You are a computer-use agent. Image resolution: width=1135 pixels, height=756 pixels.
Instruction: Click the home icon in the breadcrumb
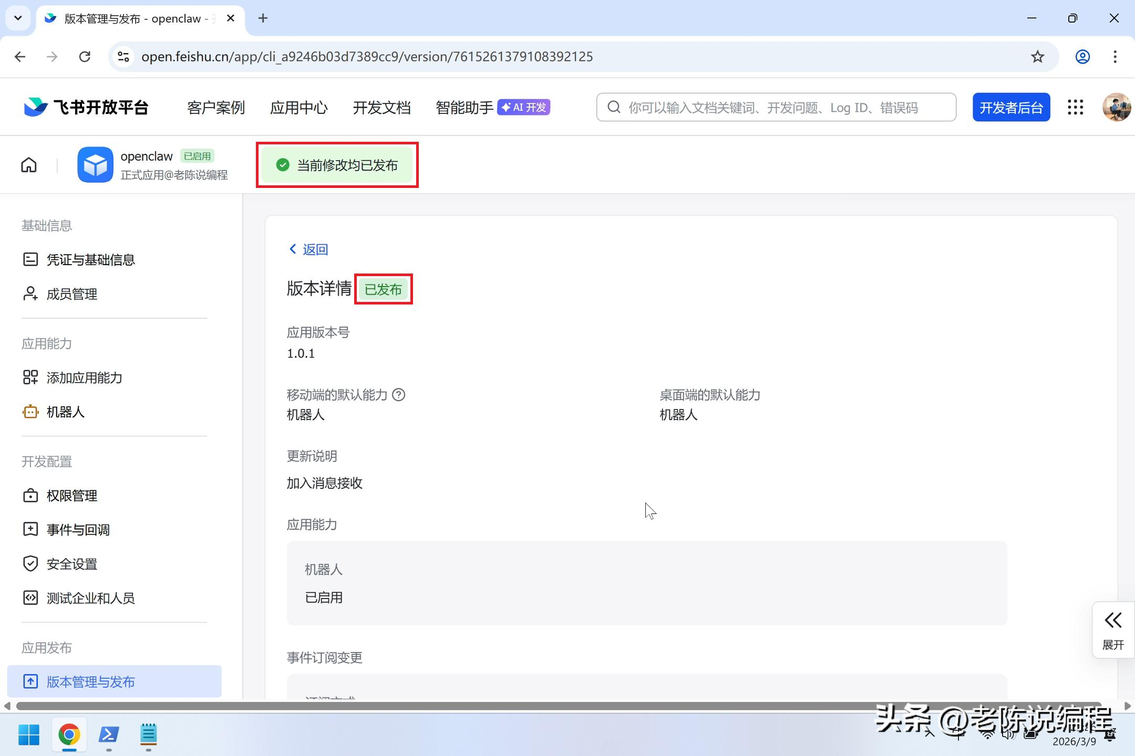coord(29,165)
